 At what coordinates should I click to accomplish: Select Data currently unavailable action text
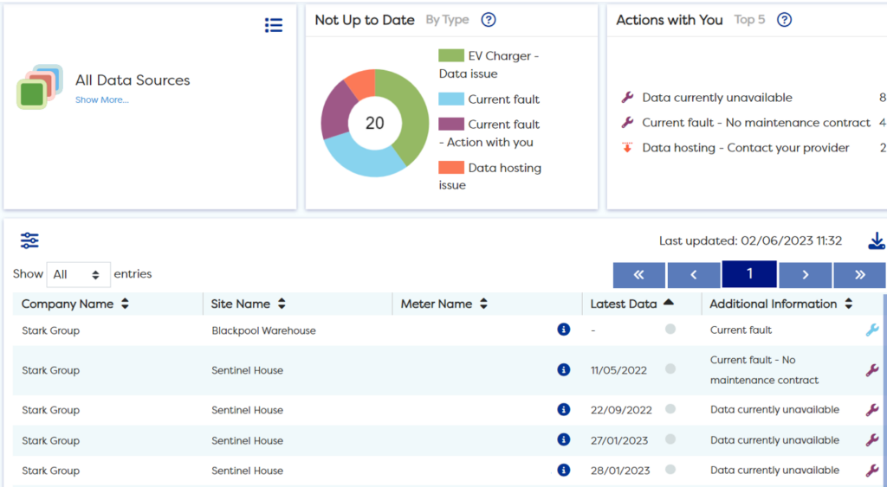(717, 98)
